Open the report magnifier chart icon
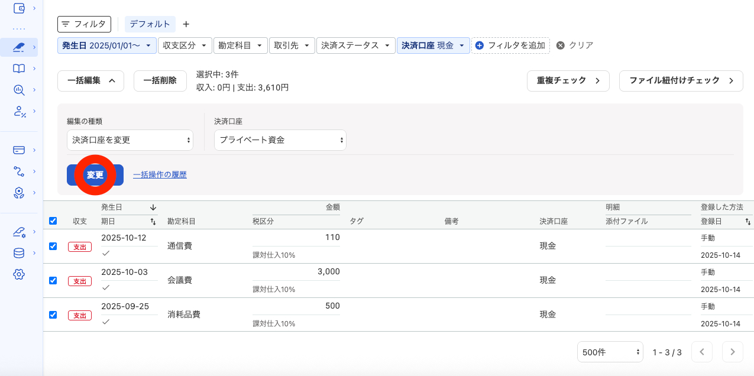 (19, 90)
